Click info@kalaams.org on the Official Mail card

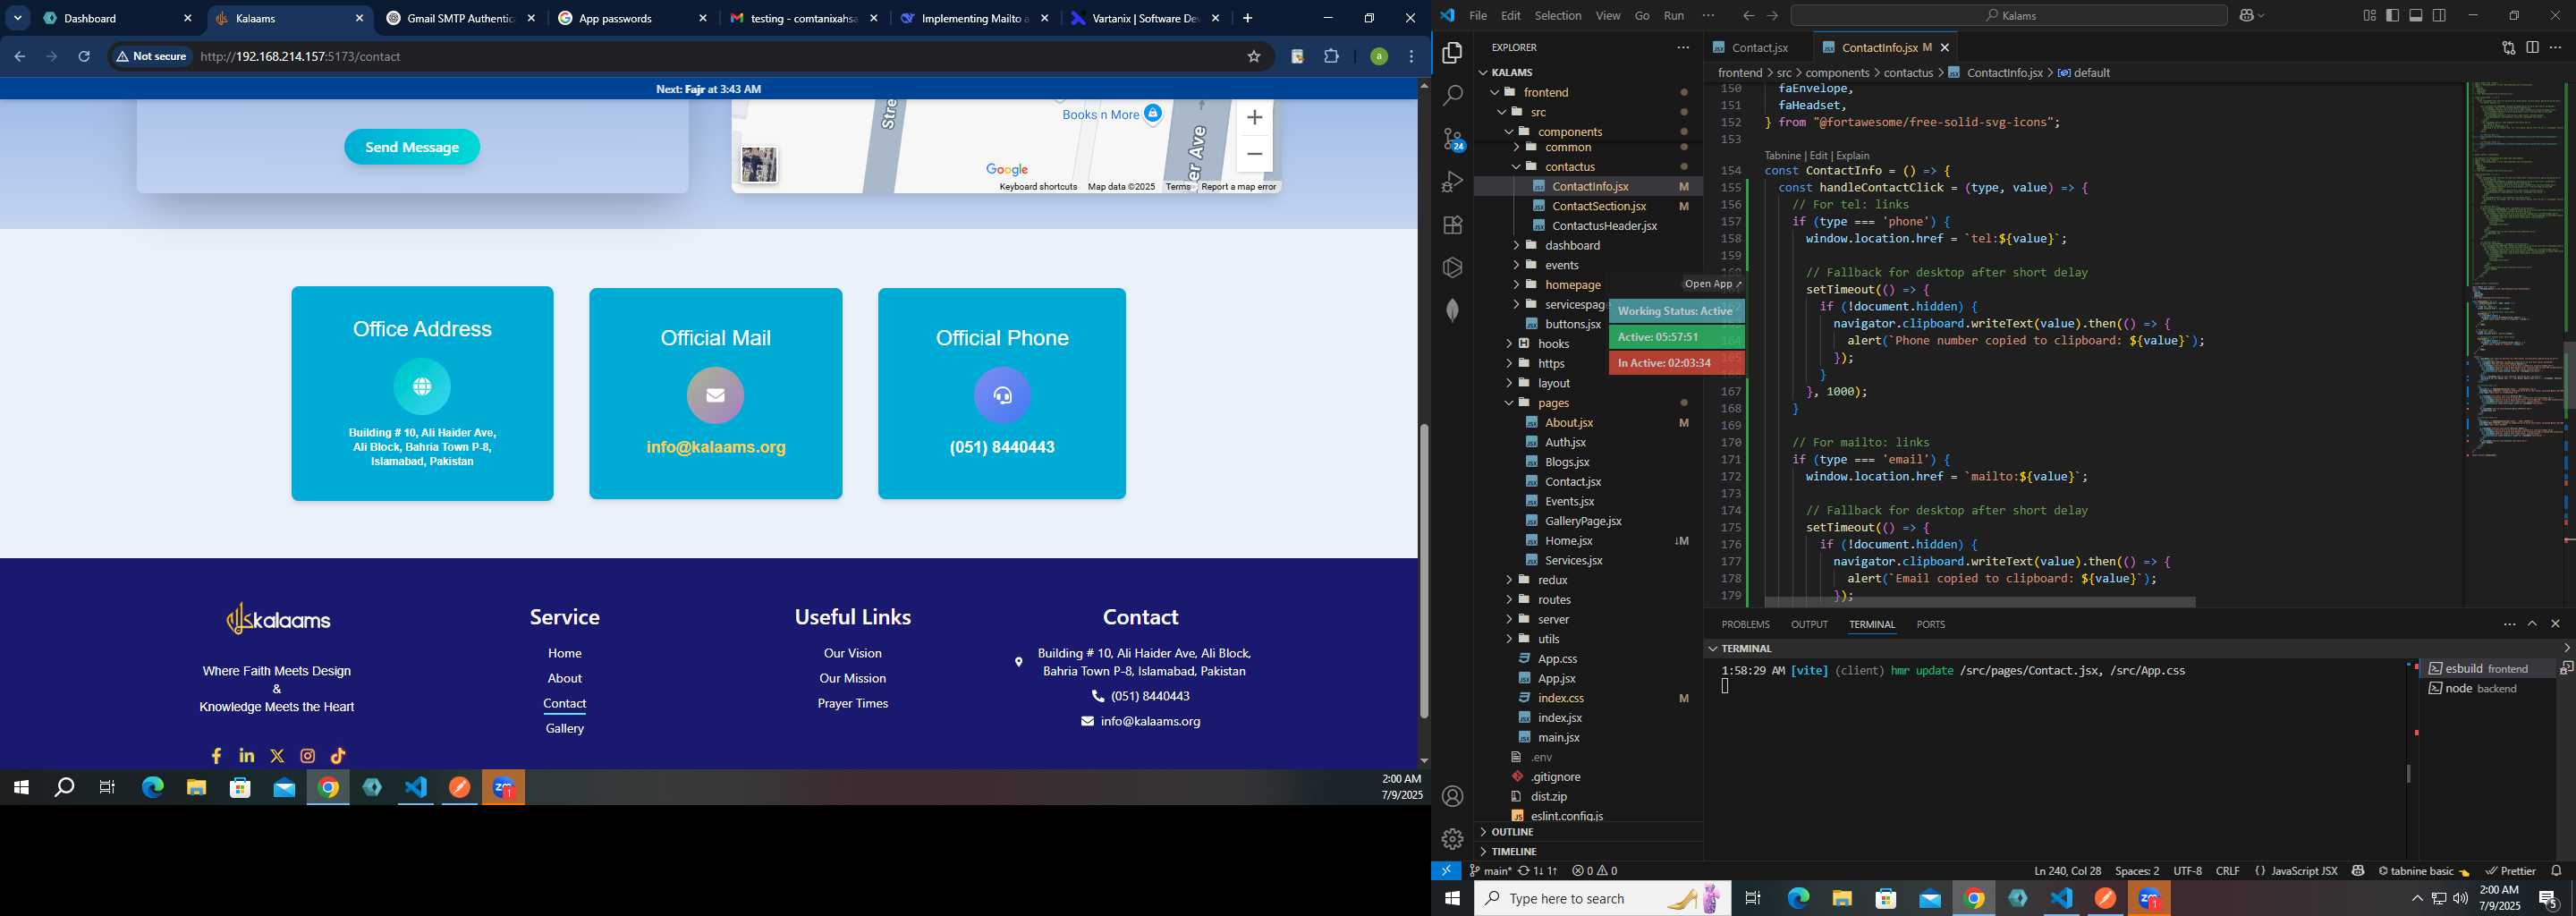(x=716, y=447)
